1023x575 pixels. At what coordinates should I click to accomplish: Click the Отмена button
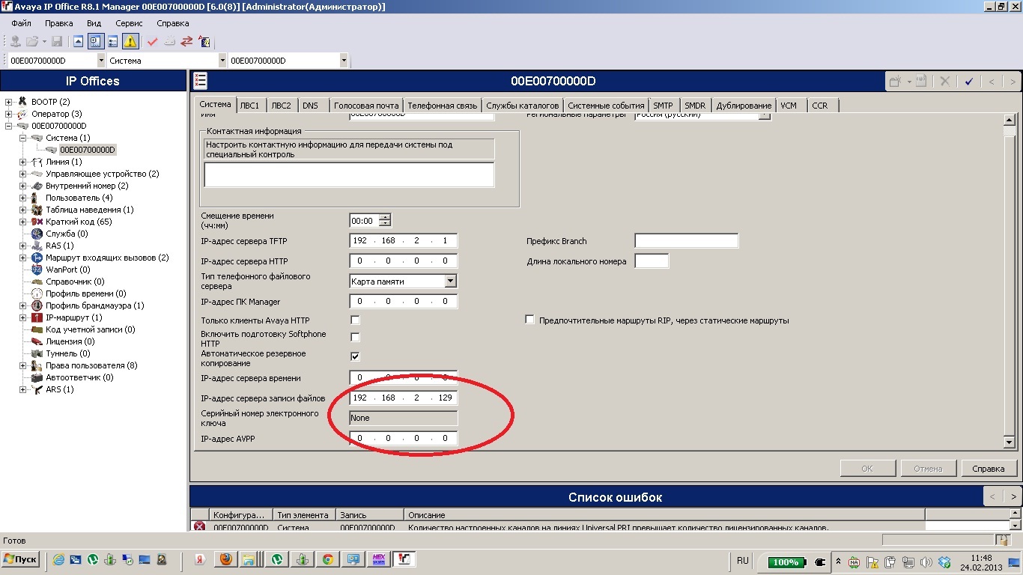pyautogui.click(x=928, y=469)
